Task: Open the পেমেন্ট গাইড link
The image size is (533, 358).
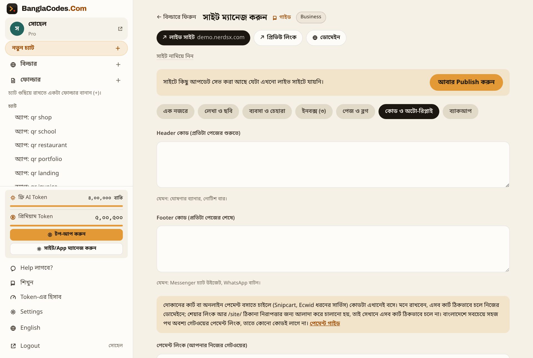Action: 325,323
